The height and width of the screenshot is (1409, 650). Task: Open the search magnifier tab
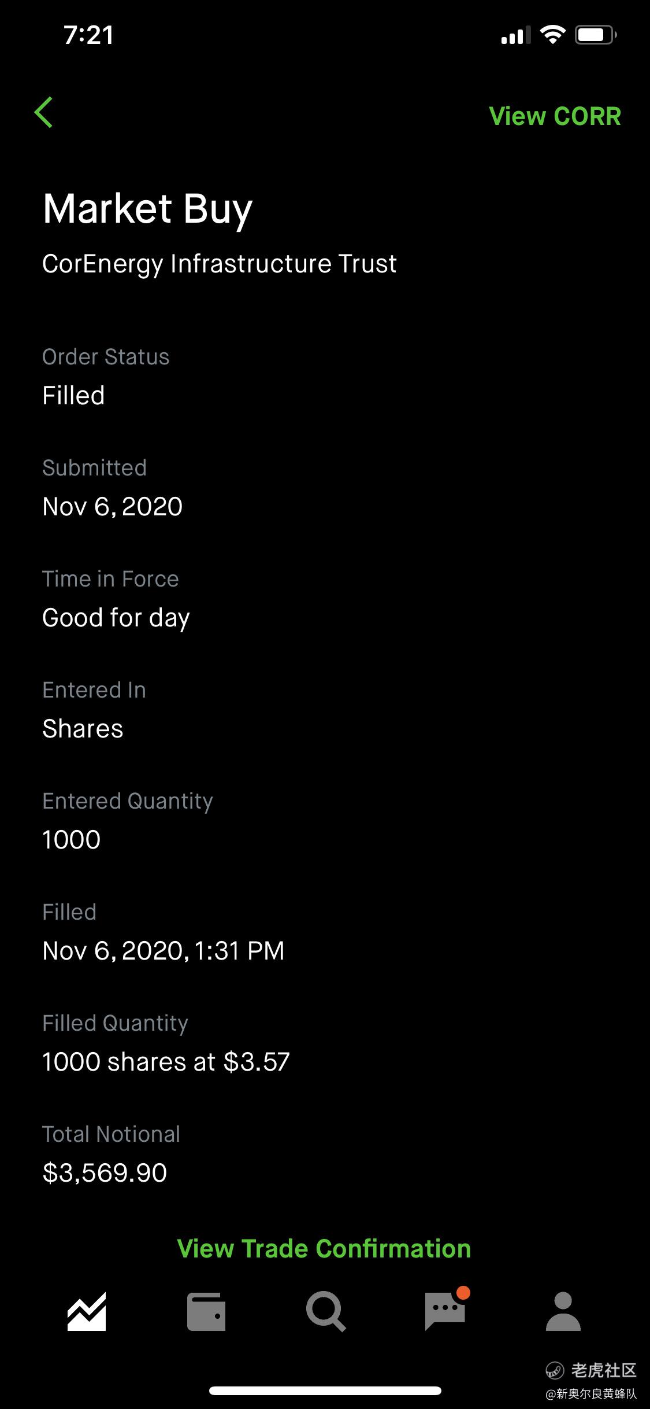pyautogui.click(x=326, y=1311)
